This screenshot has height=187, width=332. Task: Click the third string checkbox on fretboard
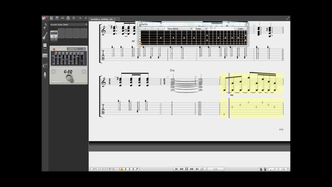coord(140,37)
